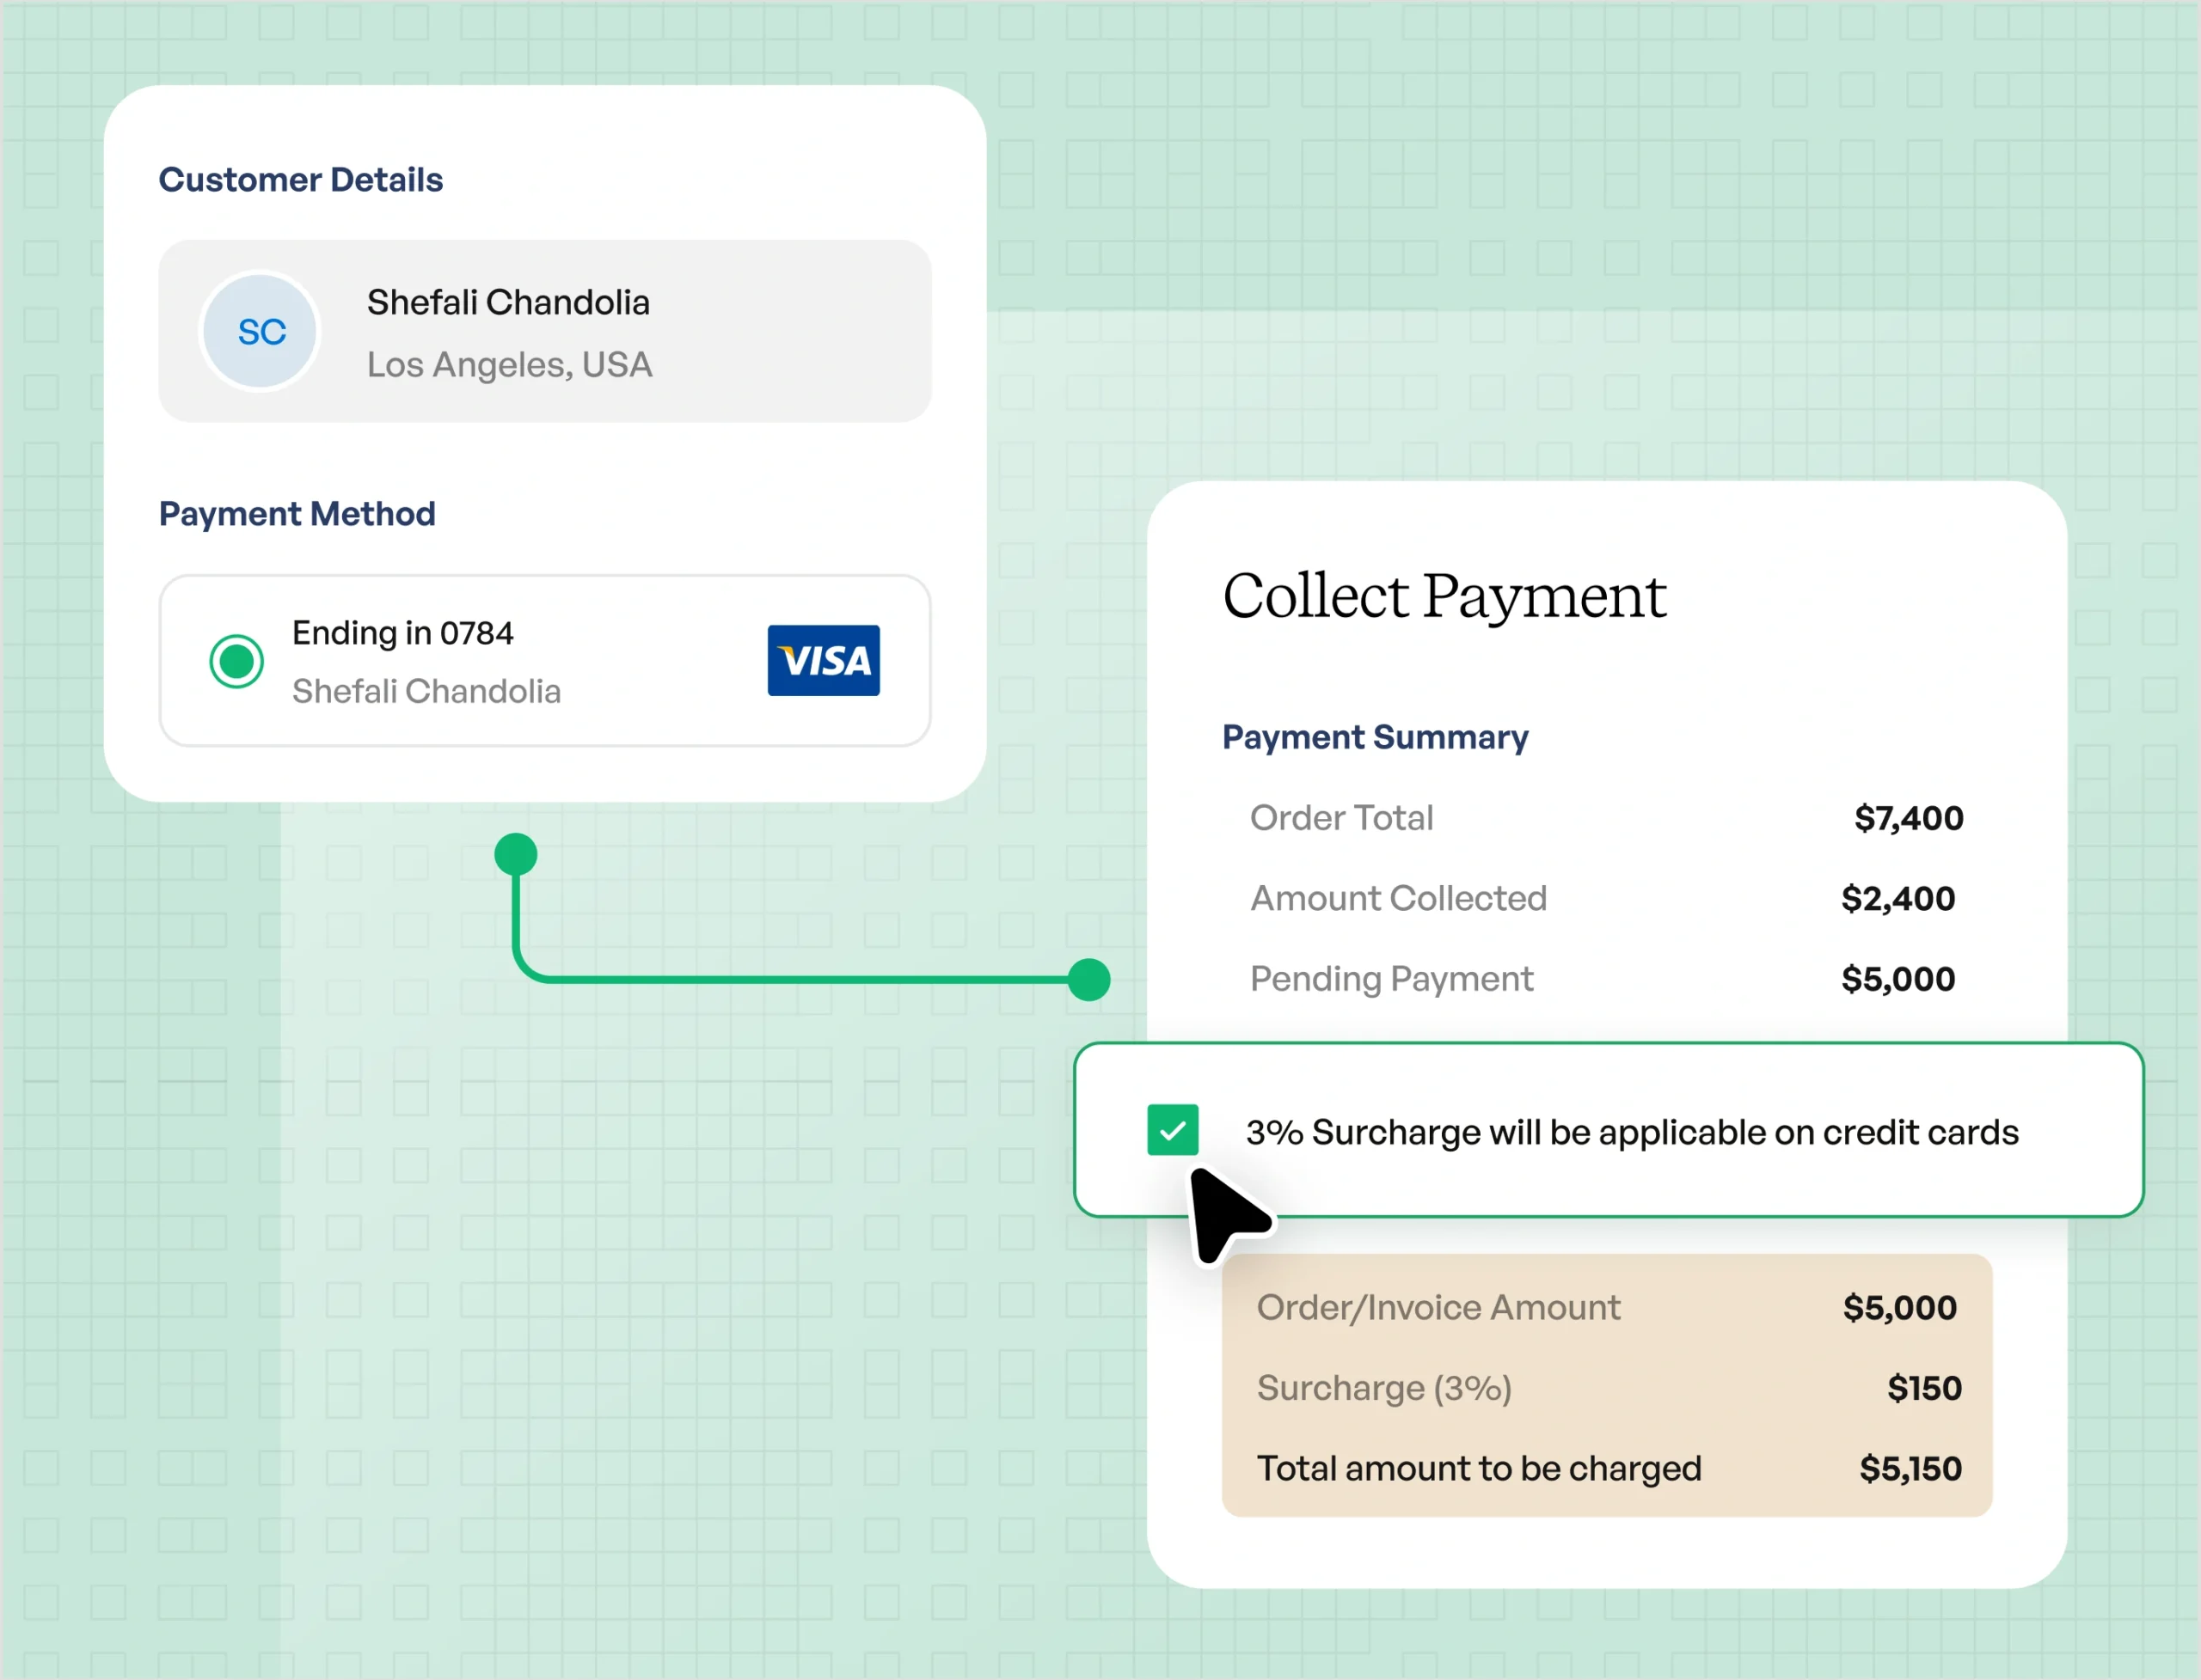This screenshot has width=2201, height=1680.
Task: Click the Collect Payment title
Action: 1444,597
